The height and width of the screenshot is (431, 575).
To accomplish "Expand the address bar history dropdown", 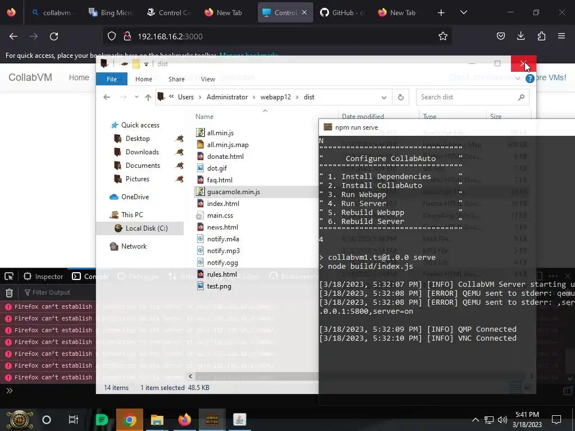I will click(384, 98).
